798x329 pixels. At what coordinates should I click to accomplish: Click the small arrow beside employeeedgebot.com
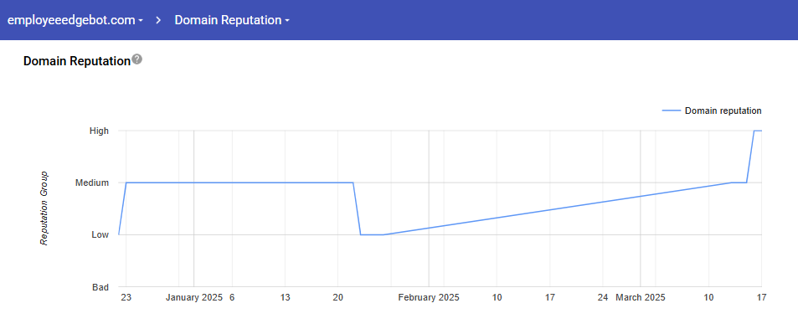click(x=141, y=21)
